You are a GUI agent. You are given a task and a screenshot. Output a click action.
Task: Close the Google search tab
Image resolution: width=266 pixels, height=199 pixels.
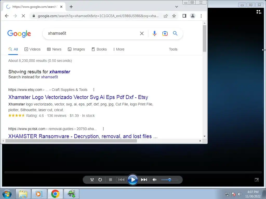(61, 7)
